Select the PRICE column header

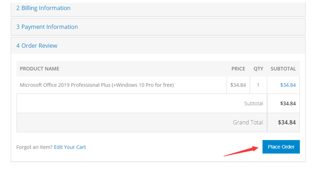[x=238, y=69]
